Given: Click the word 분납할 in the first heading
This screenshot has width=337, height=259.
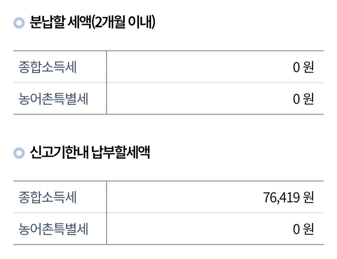Looking at the screenshot, I should pyautogui.click(x=47, y=22).
